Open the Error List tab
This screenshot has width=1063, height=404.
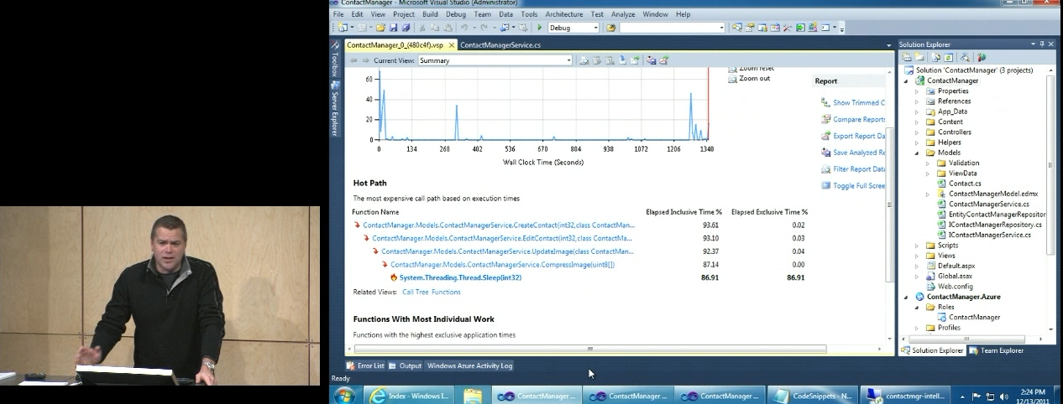(x=365, y=365)
